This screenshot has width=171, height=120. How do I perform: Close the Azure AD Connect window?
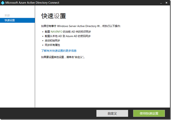[166, 3]
